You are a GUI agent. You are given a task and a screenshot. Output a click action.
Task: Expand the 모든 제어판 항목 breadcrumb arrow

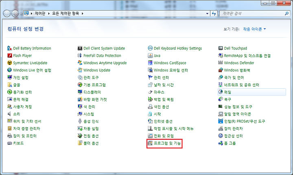82,14
